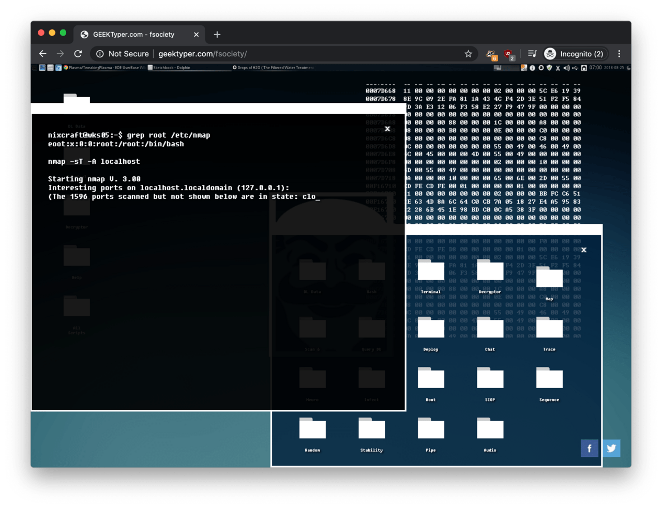Open the extension icon with badge 6
Viewport: 662px width, 508px height.
tap(491, 54)
